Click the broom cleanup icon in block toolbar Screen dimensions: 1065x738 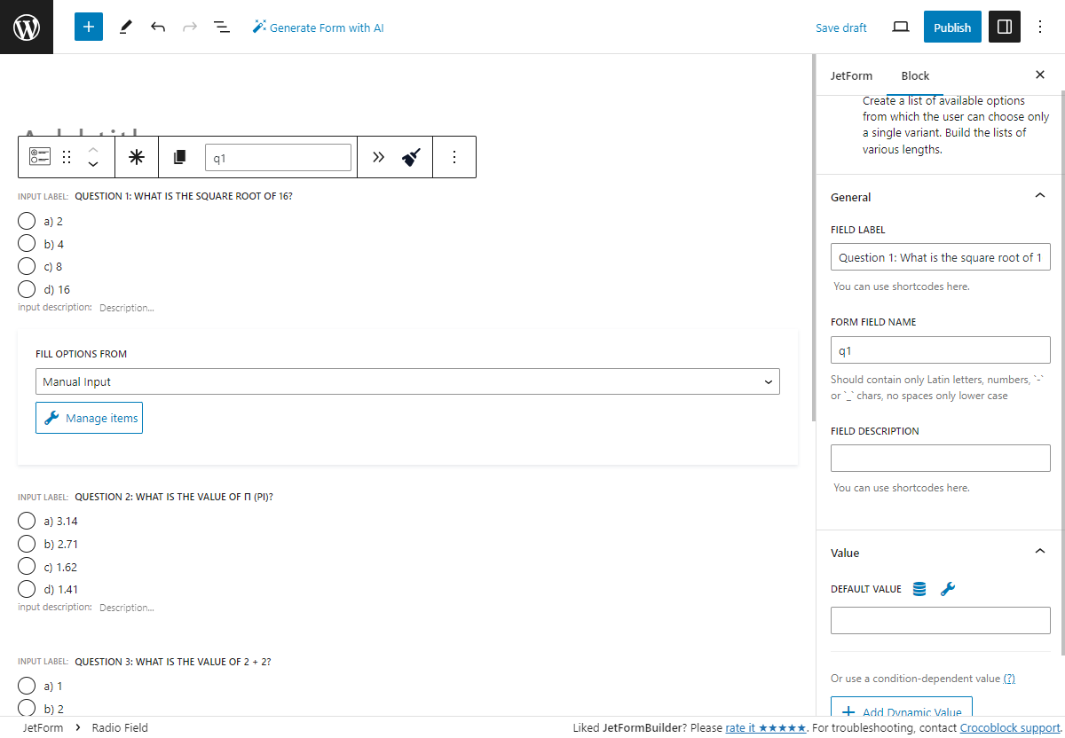409,156
